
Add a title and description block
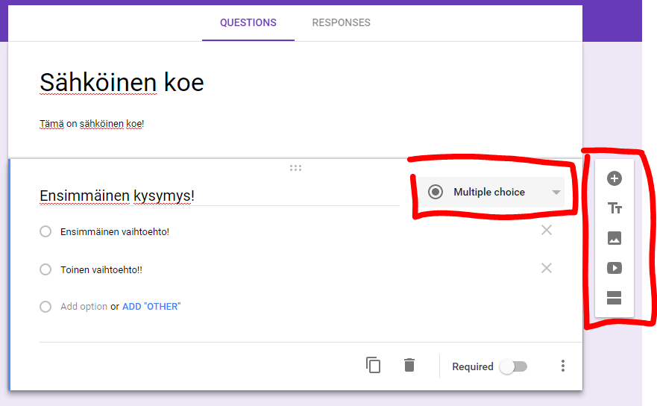[614, 208]
